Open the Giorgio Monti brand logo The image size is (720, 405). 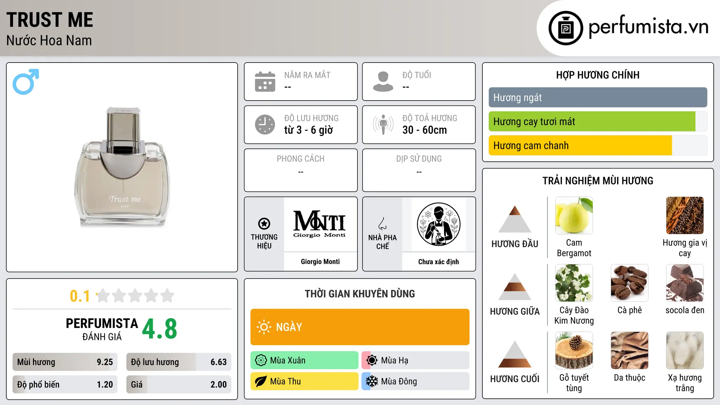tap(320, 225)
